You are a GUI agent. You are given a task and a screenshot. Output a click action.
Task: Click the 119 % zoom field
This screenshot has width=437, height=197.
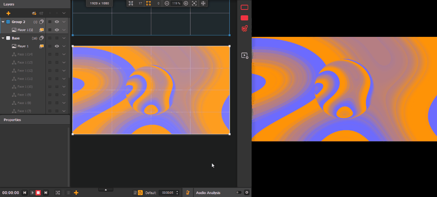176,3
